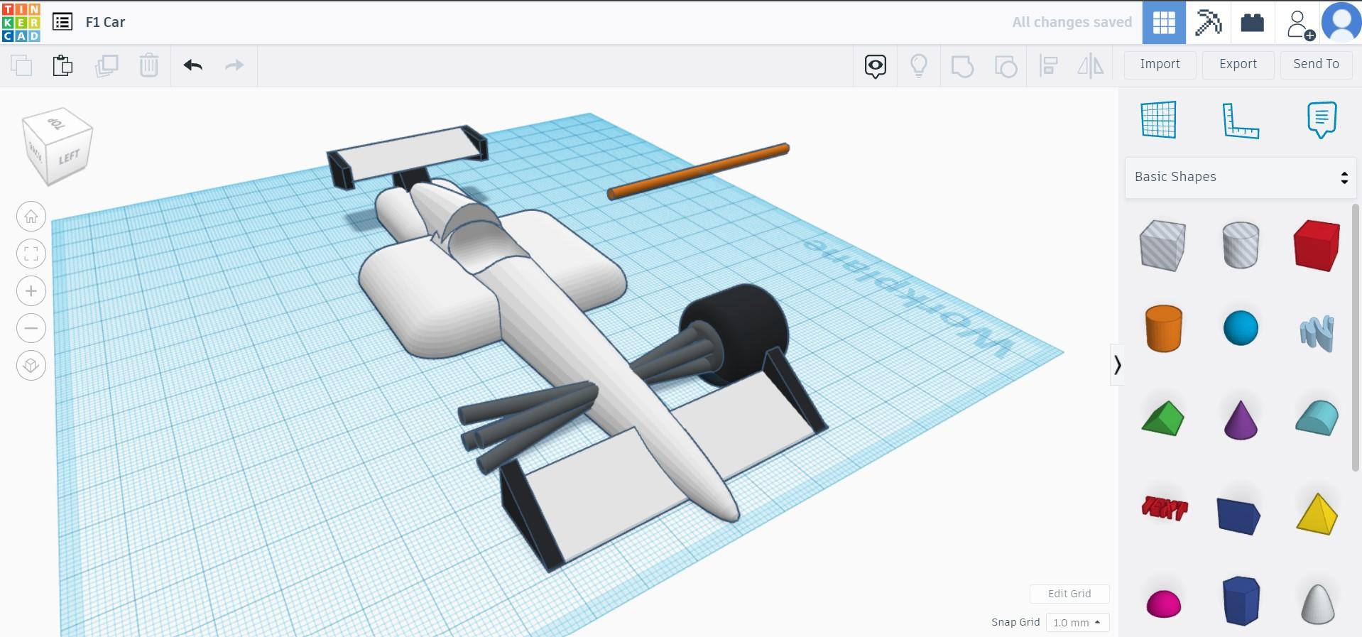
Task: Select the magenta Half Sphere shape
Action: pyautogui.click(x=1163, y=604)
